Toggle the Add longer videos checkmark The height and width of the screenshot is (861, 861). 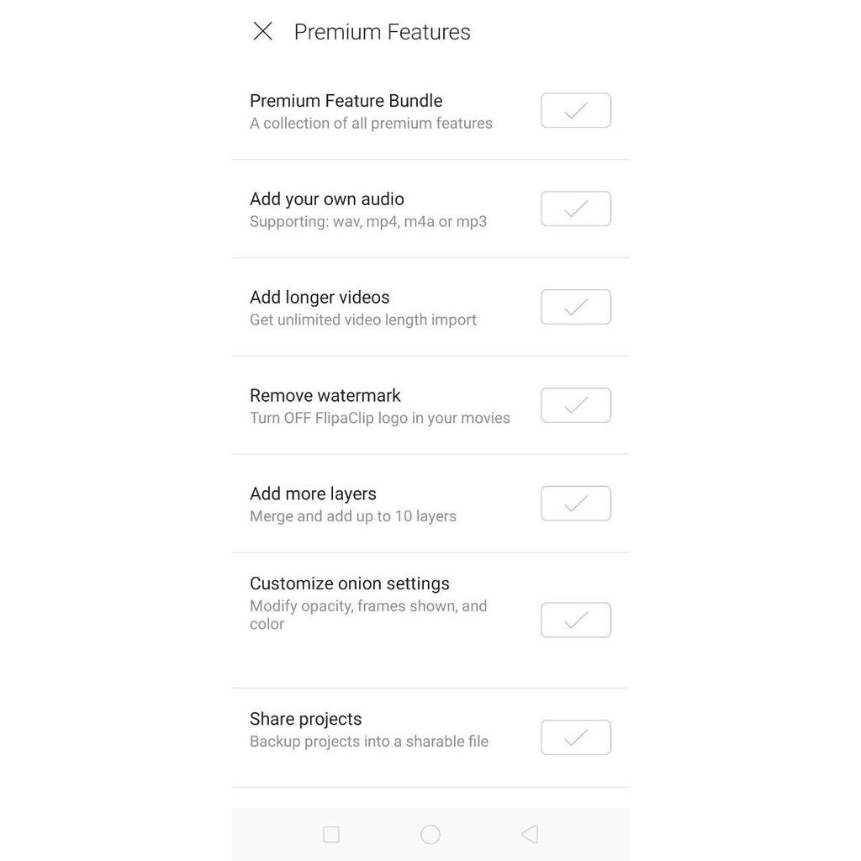pyautogui.click(x=575, y=307)
